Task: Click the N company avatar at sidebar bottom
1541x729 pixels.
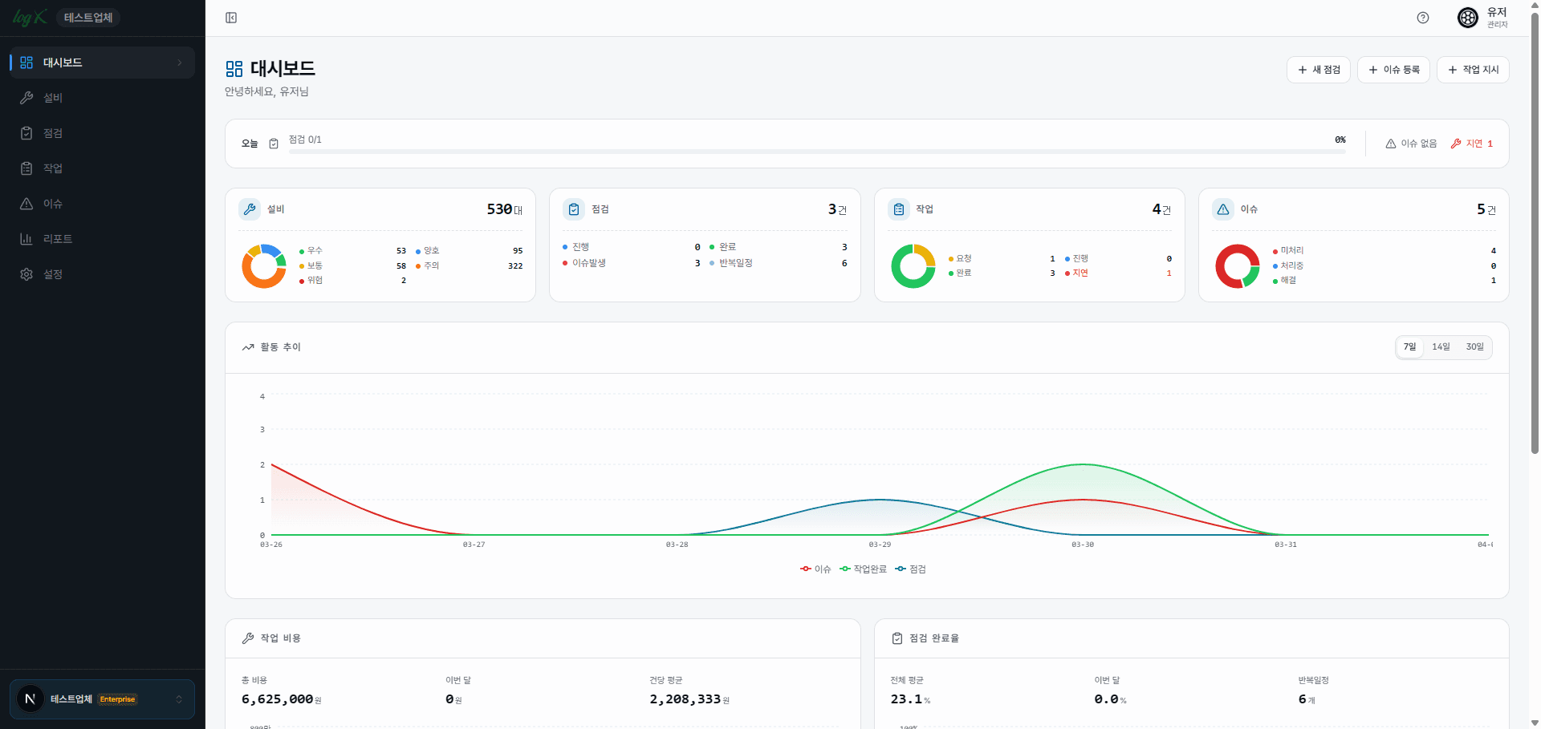Action: [30, 699]
